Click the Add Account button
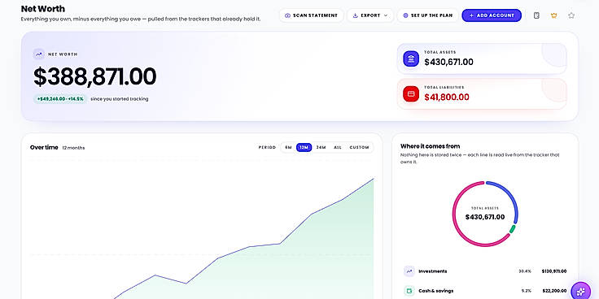The image size is (599, 299). coord(492,15)
